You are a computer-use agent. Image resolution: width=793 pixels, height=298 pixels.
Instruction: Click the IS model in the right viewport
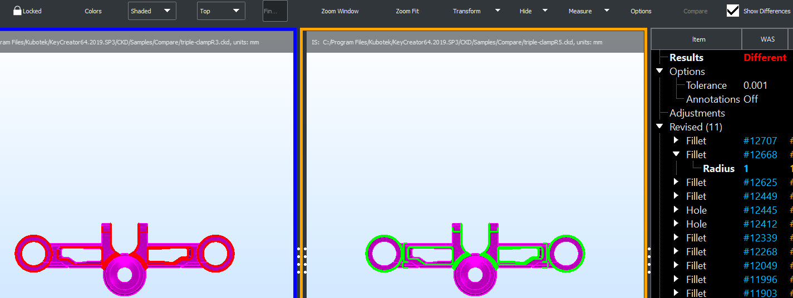[x=474, y=261]
